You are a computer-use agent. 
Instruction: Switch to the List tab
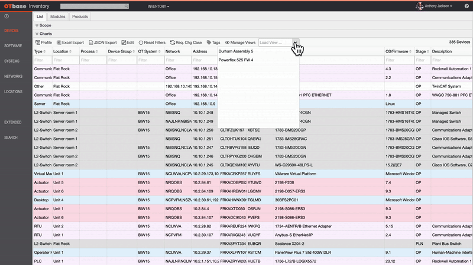40,17
